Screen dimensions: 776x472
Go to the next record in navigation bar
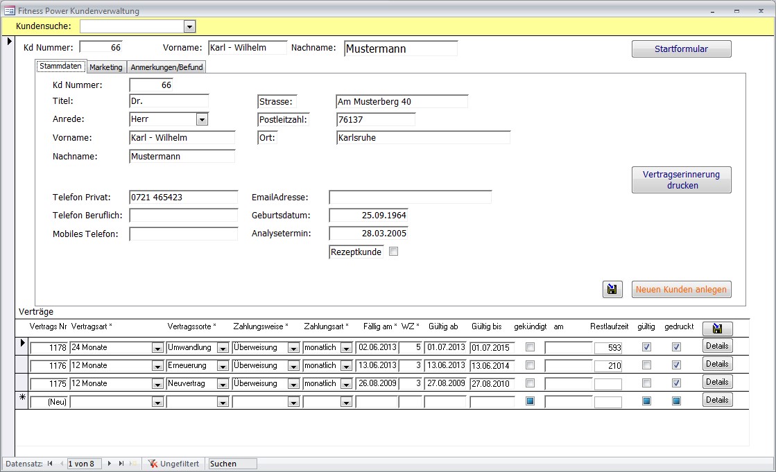tap(110, 464)
